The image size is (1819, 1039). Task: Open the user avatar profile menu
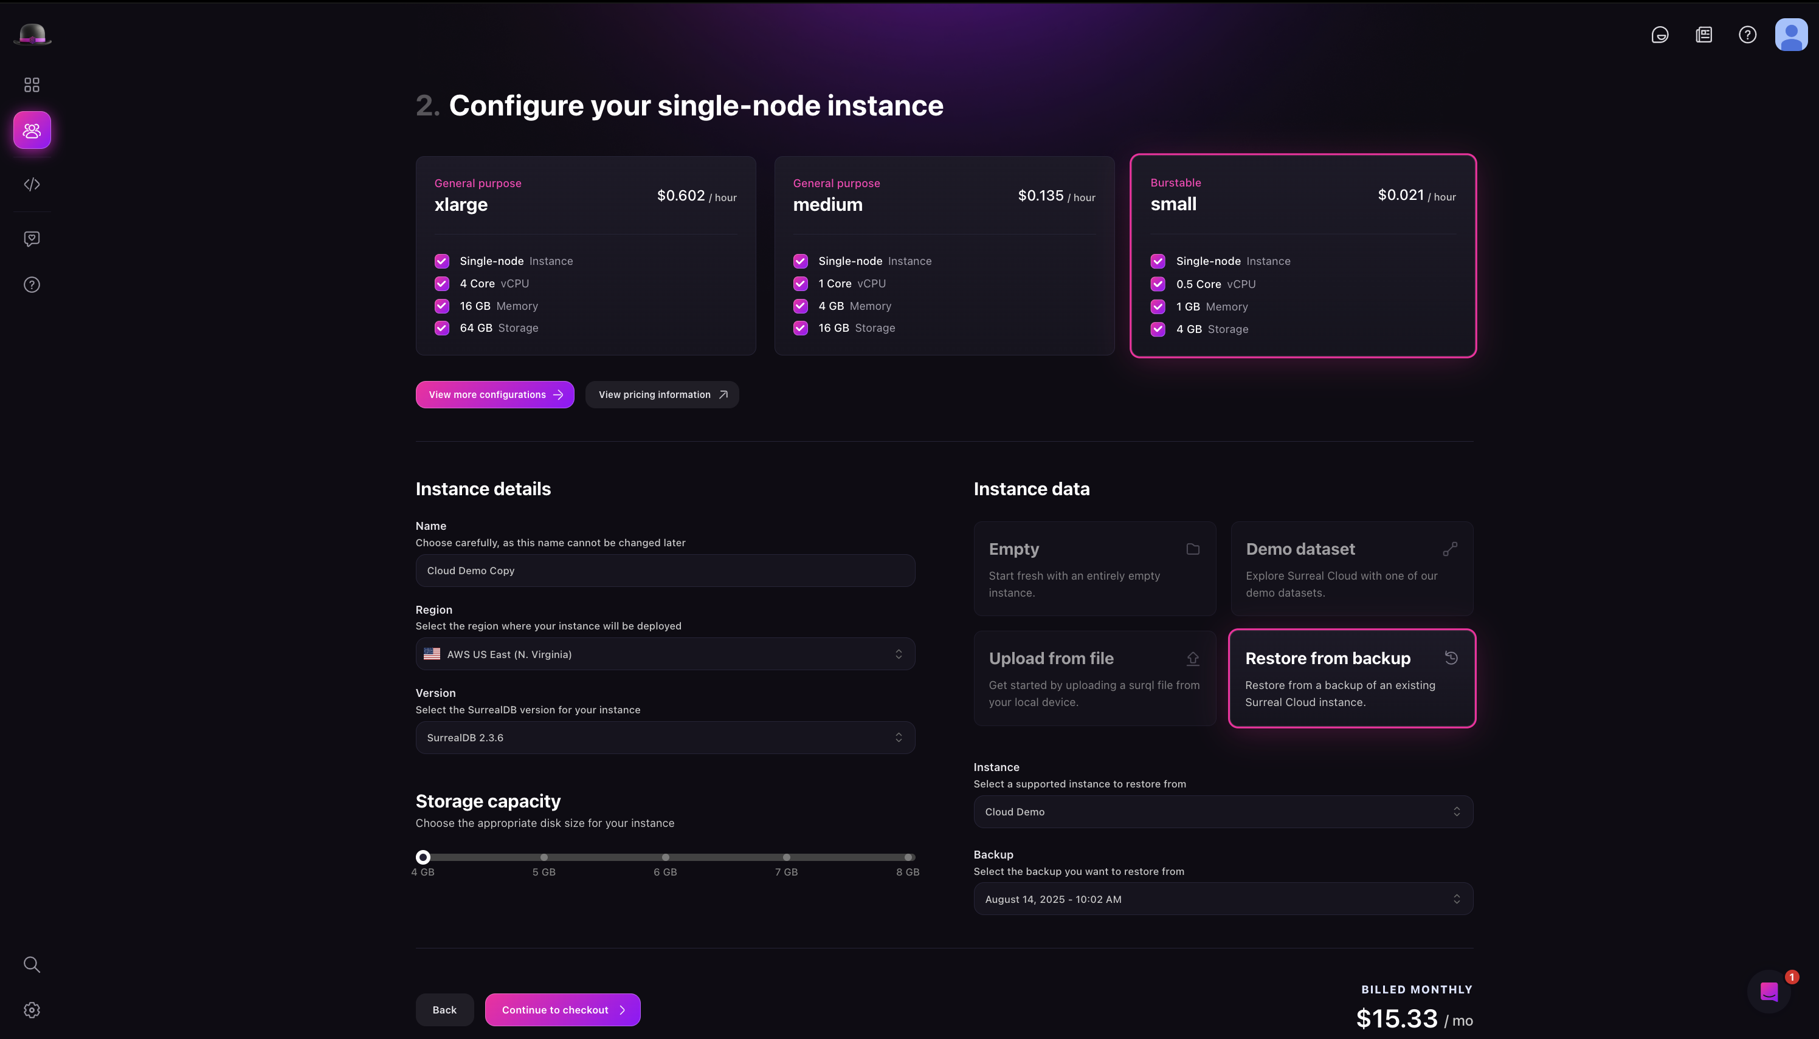point(1790,34)
